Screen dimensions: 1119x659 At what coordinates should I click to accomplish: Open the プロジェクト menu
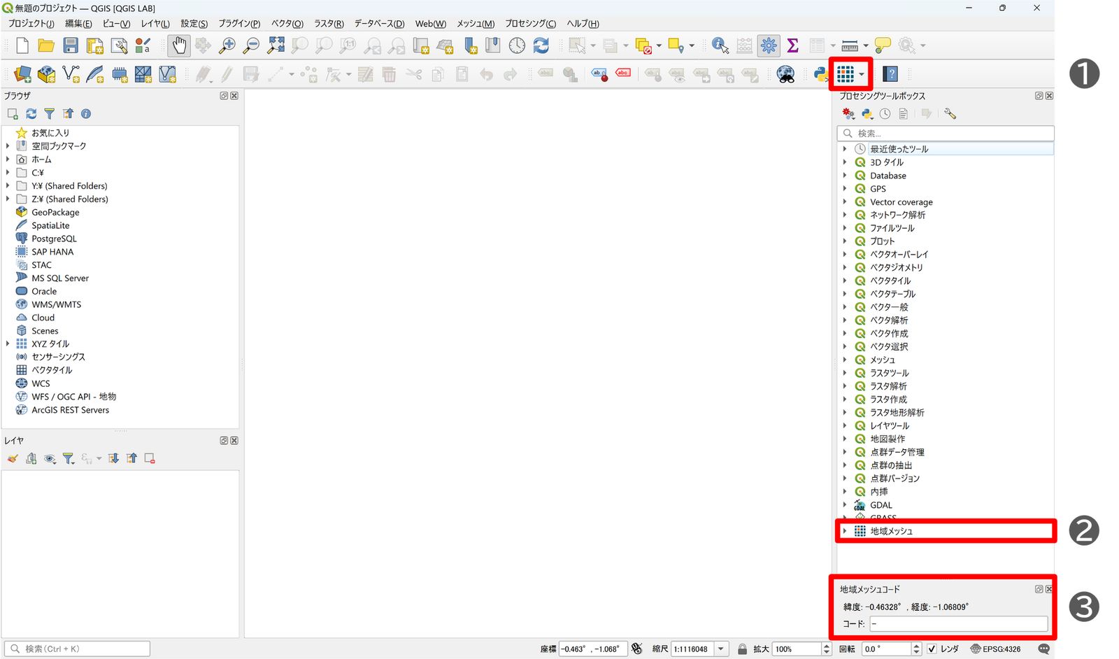coord(31,23)
